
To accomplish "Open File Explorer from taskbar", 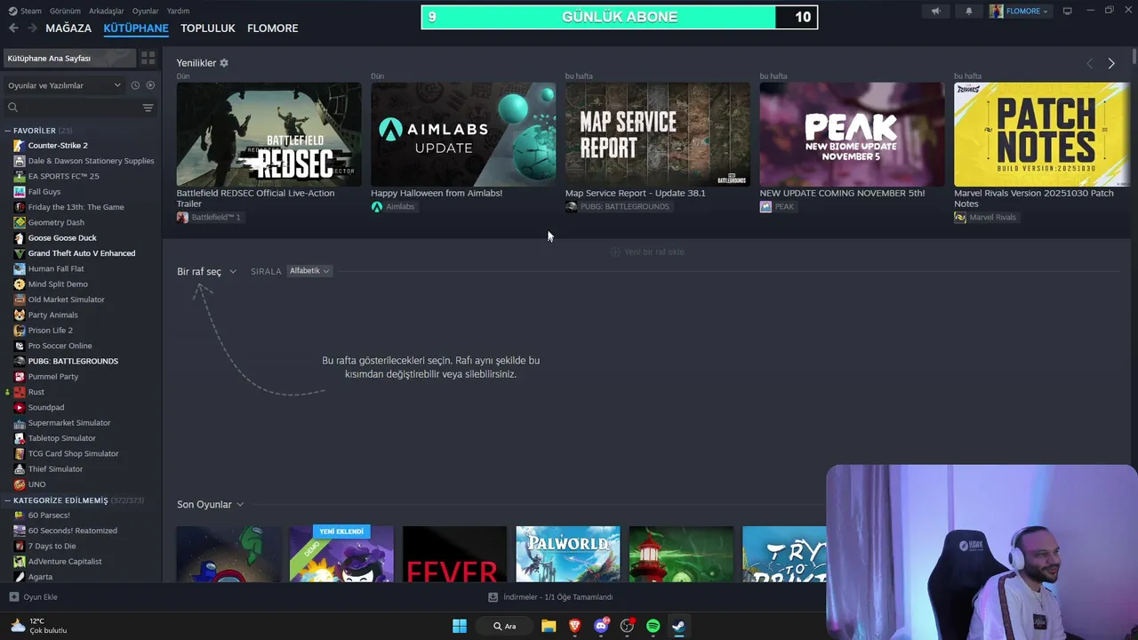I will (x=549, y=626).
